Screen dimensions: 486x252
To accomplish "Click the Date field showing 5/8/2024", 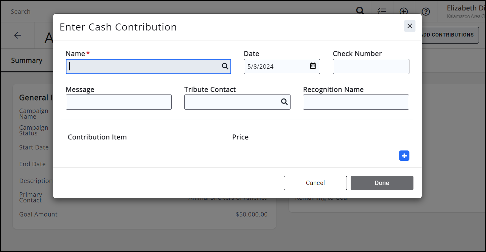I will click(x=276, y=66).
